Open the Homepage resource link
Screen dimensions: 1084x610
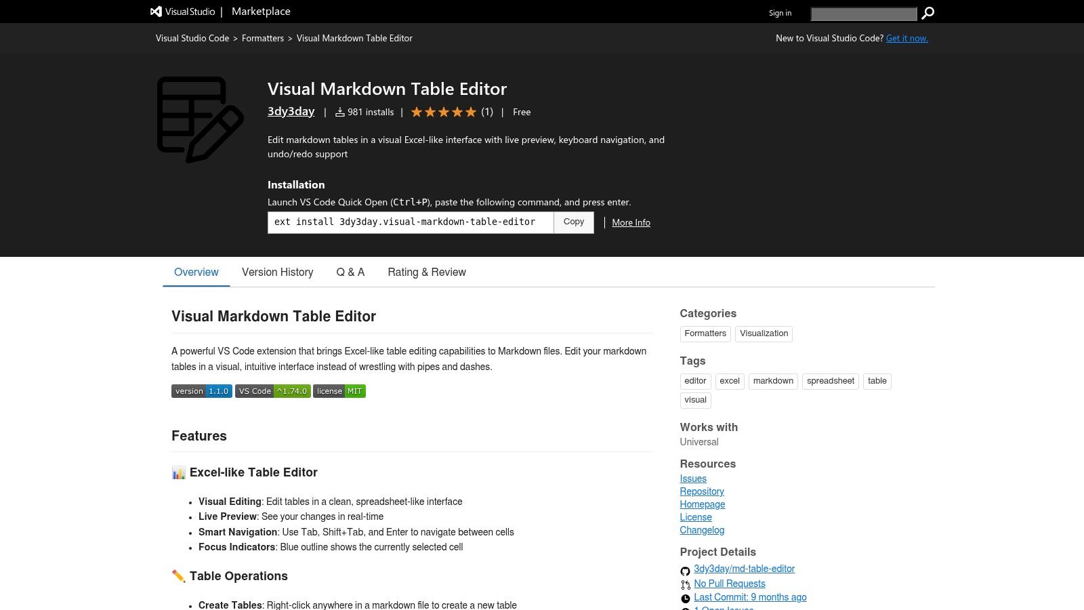pos(703,504)
